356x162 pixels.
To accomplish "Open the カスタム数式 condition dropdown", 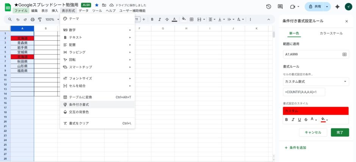I will click(x=316, y=82).
